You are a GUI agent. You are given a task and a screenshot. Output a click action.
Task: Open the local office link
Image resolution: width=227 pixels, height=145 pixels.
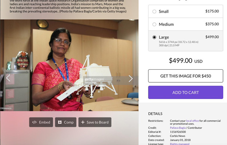[x=192, y=121]
